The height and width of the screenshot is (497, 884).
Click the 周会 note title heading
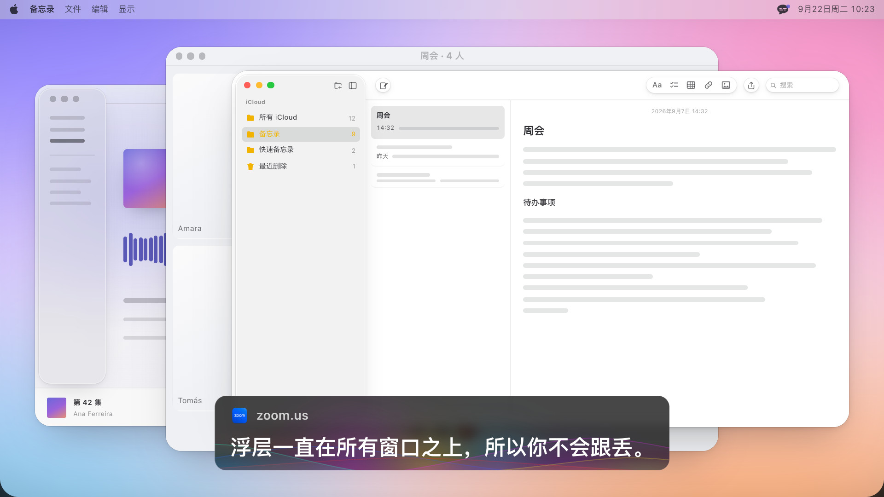pyautogui.click(x=534, y=131)
